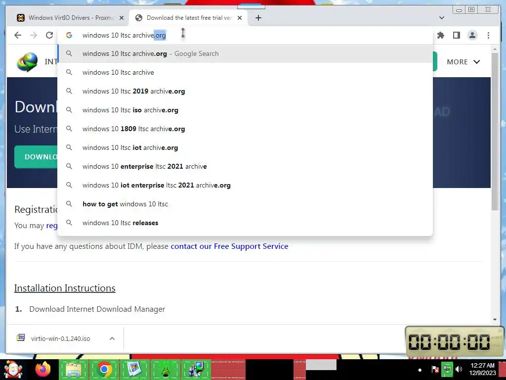The height and width of the screenshot is (380, 506).
Task: Toggle the browser side panel
Action: tap(456, 35)
